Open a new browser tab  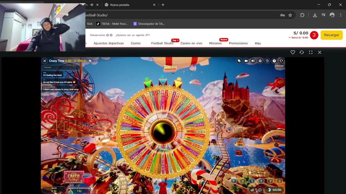point(163,5)
